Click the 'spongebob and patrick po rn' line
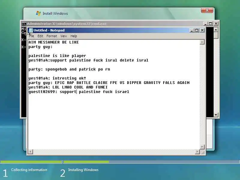Image resolution: width=240 pixels, height=180 pixels. pyautogui.click(x=69, y=69)
